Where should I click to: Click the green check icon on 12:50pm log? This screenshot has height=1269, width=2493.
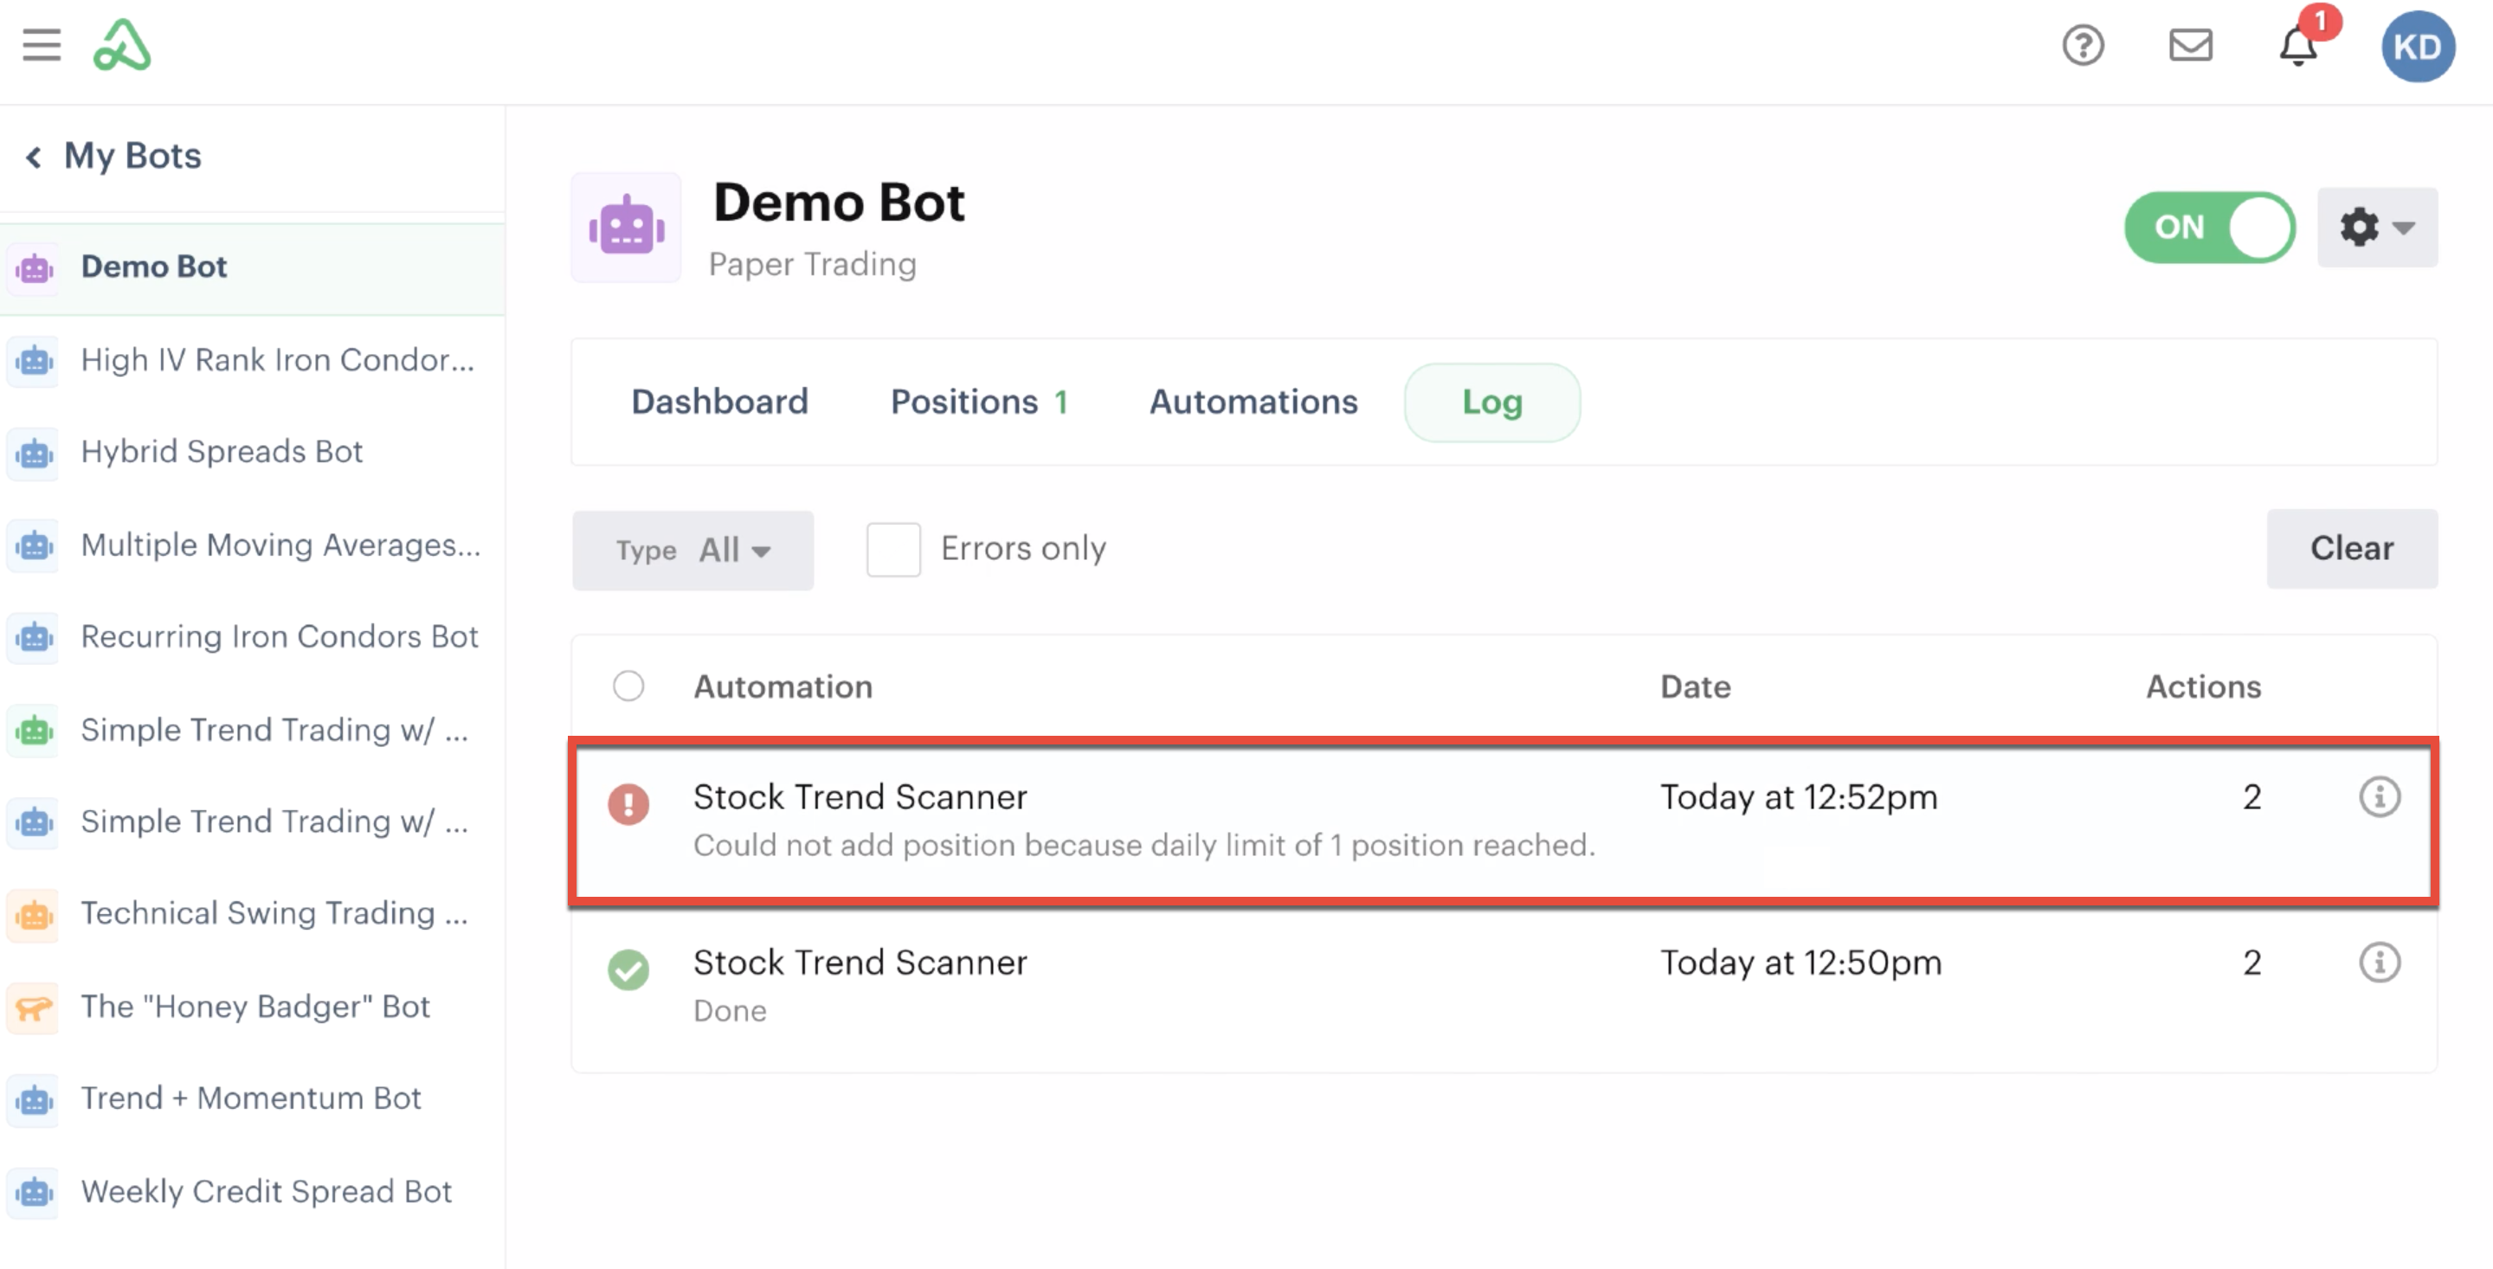click(628, 969)
